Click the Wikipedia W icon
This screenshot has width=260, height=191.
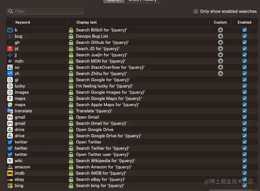(10, 161)
